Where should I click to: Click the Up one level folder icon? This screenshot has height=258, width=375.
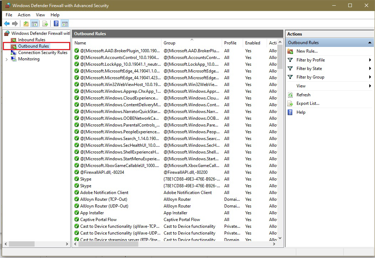tap(26, 23)
